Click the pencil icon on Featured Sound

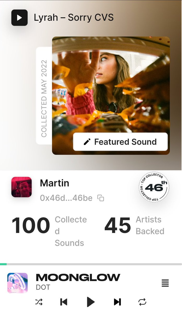87,142
